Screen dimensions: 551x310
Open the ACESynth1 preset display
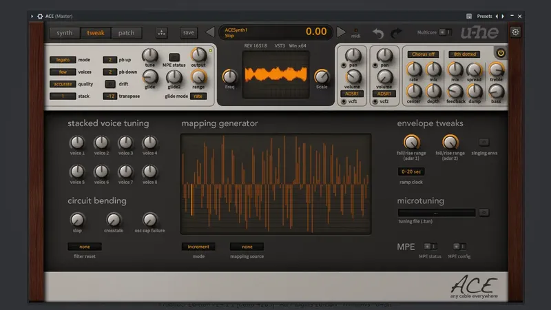275,32
